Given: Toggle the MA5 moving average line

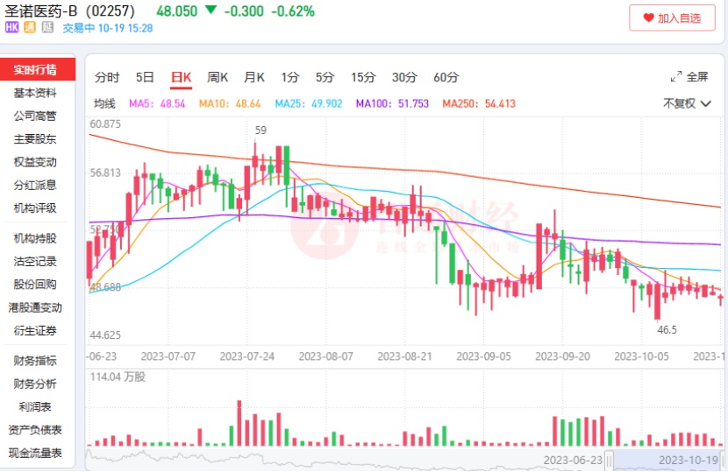Looking at the screenshot, I should tap(156, 103).
